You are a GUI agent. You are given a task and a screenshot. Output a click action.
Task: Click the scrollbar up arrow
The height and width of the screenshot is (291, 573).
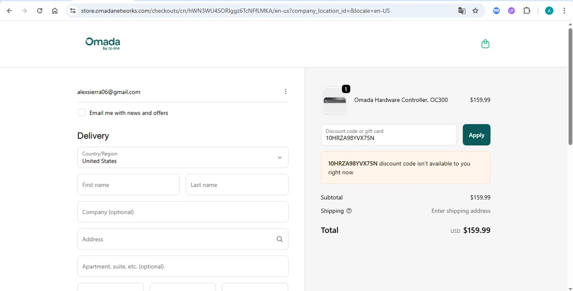pos(570,24)
